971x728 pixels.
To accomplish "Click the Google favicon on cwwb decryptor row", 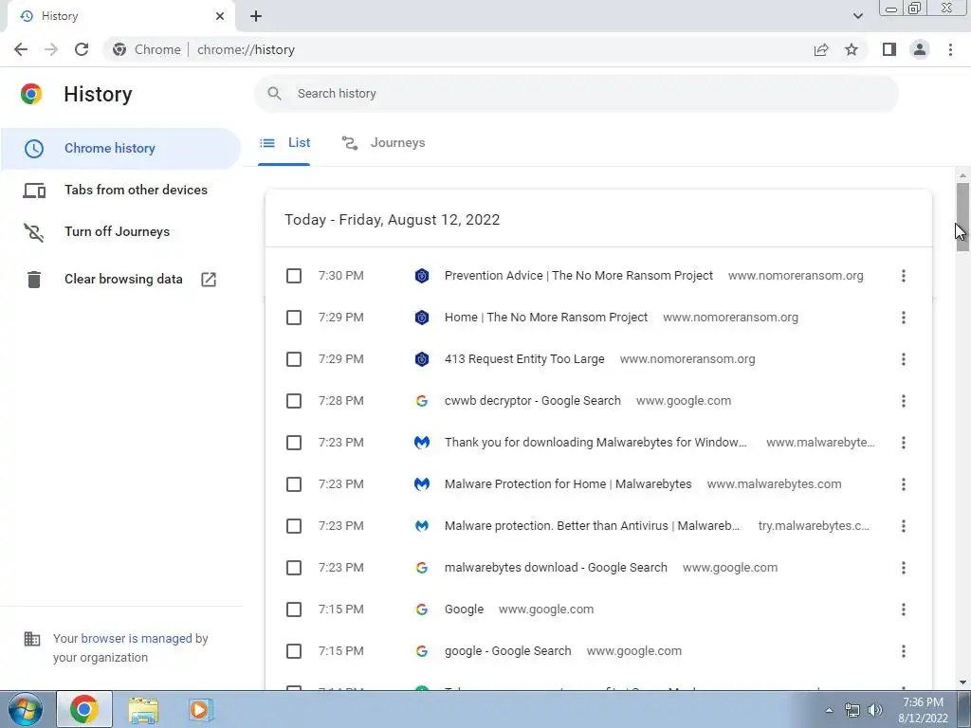I will (422, 401).
